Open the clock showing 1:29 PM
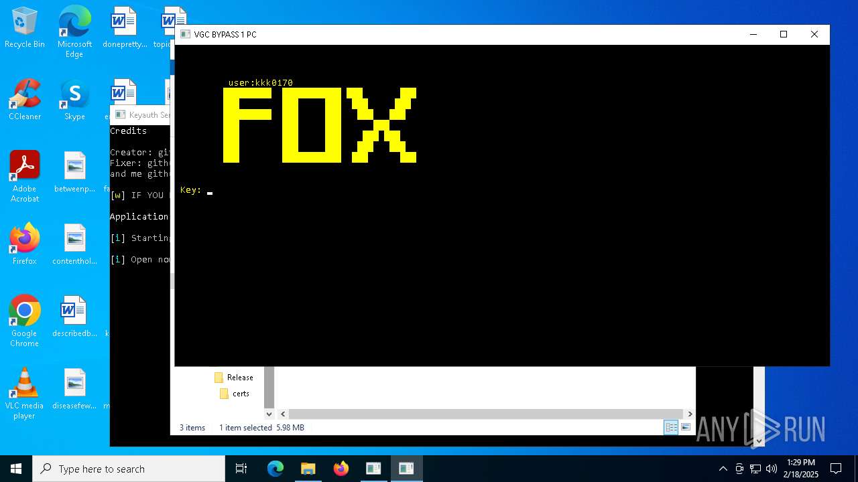Viewport: 858px width, 482px height. (x=801, y=469)
